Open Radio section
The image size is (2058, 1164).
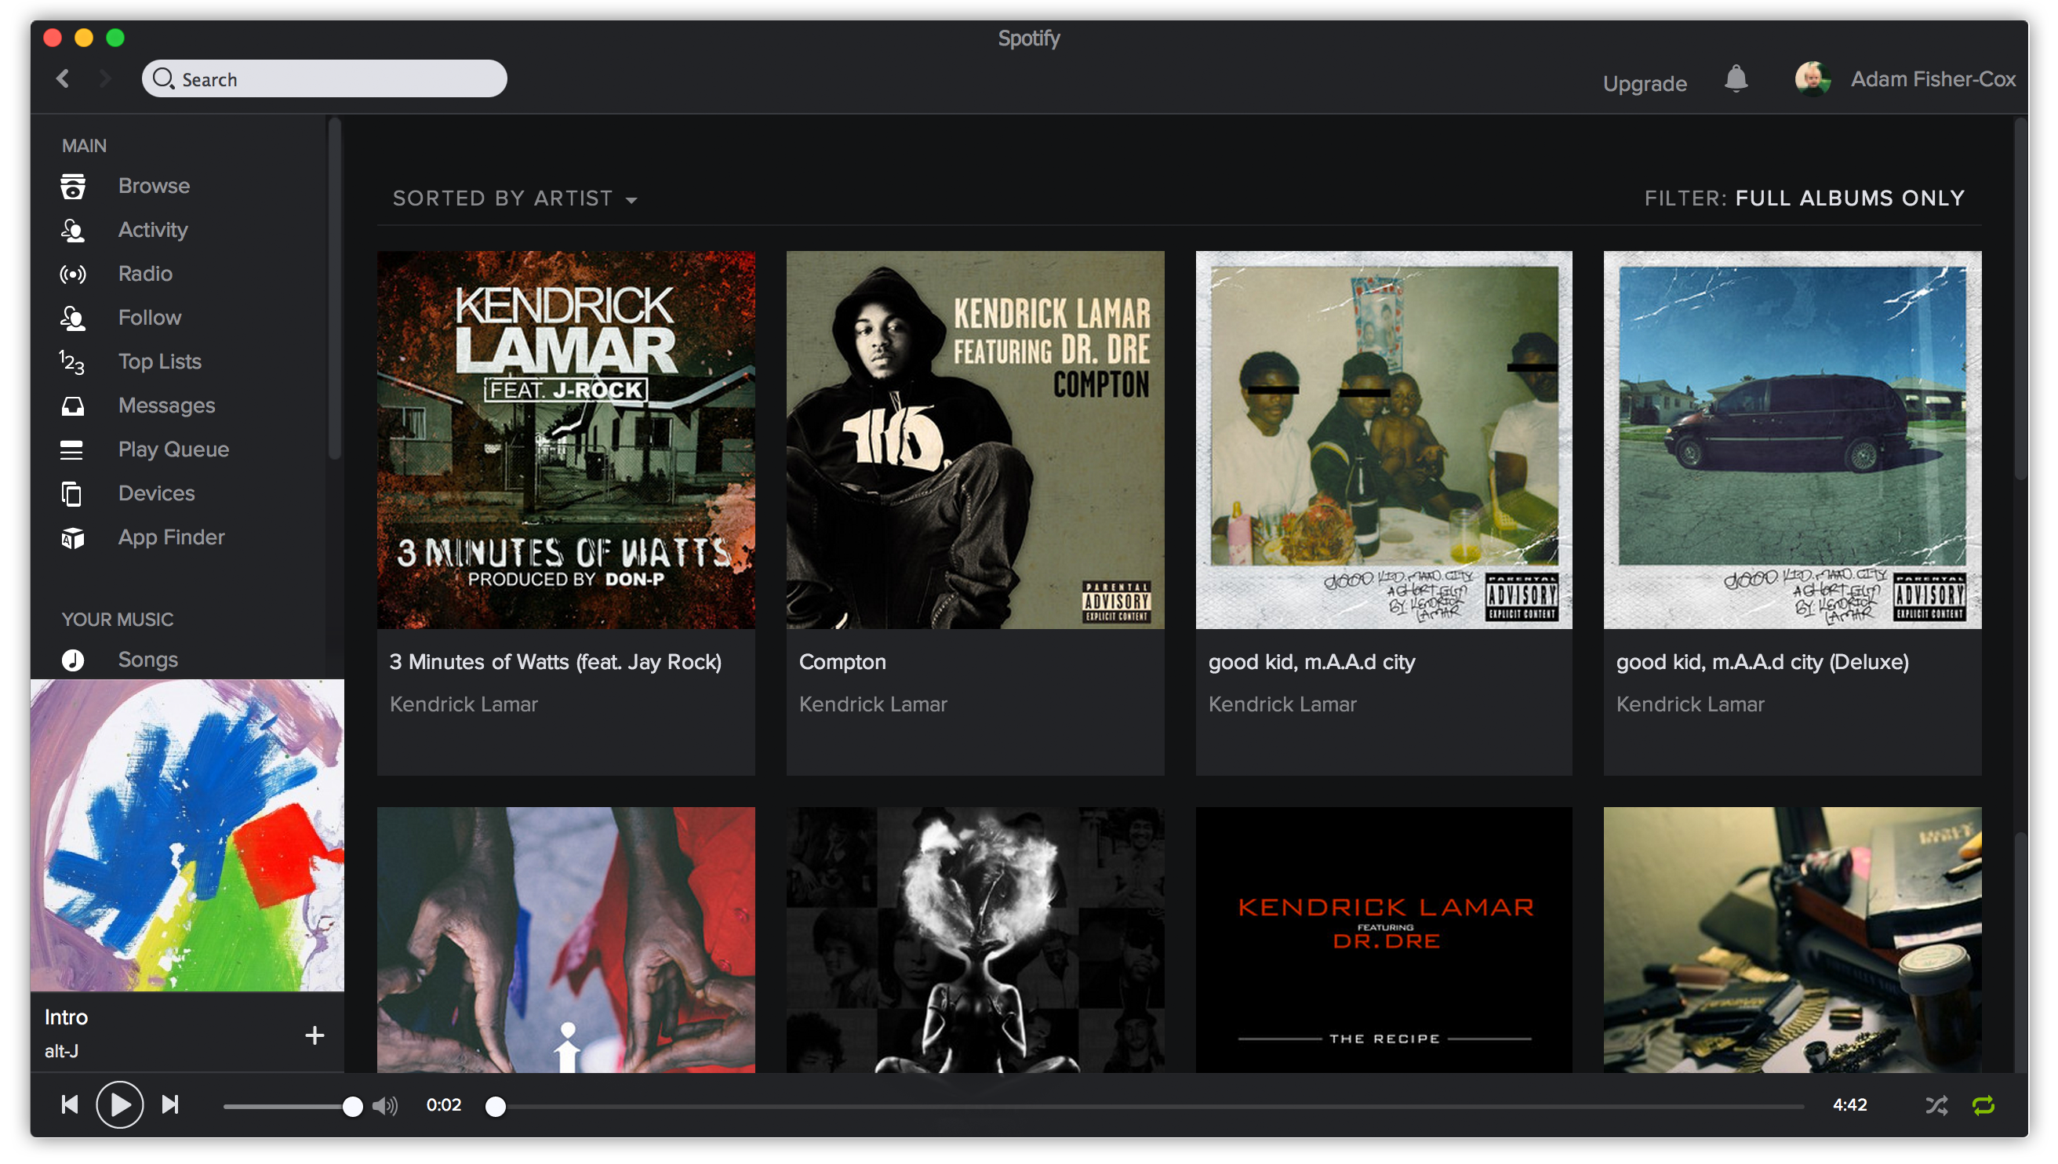tap(145, 274)
